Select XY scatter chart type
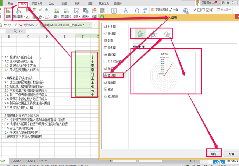Image resolution: width=239 pixels, height=166 pixels. click(x=113, y=62)
